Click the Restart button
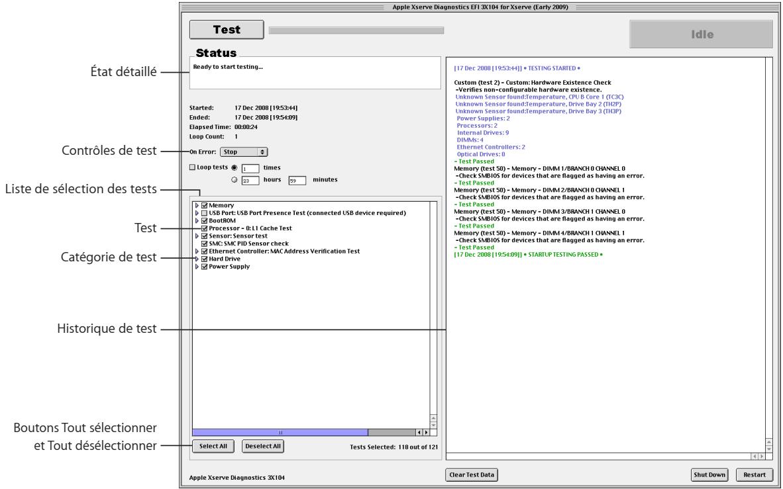Image resolution: width=783 pixels, height=489 pixels. tap(754, 475)
